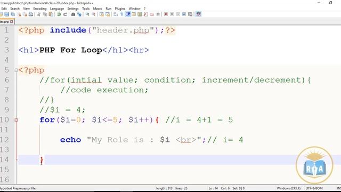Click the Save file toolbar icon

(7, 14)
